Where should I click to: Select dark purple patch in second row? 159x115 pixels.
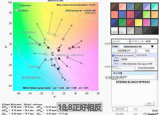[x=139, y=15]
